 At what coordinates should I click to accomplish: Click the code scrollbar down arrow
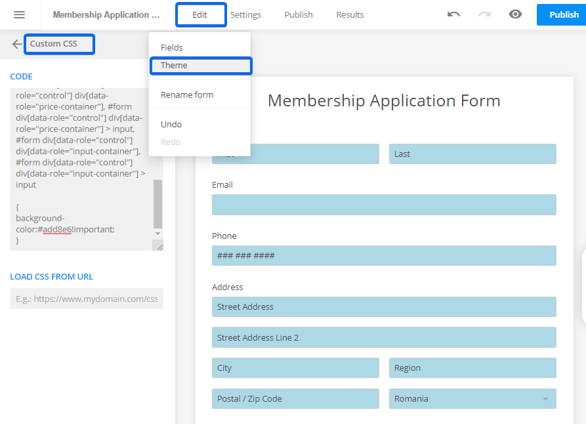[157, 233]
